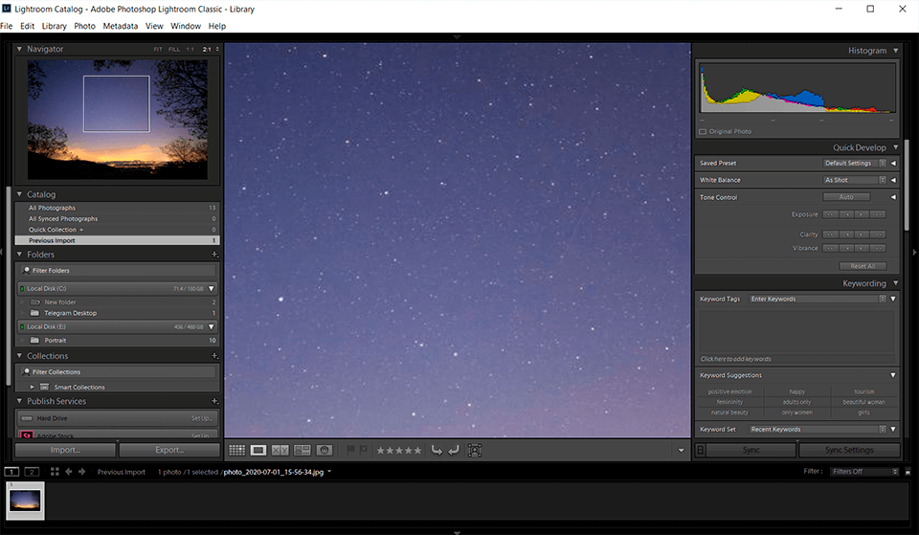Image resolution: width=919 pixels, height=535 pixels.
Task: Open Saved Preset Default Settings dropdown
Action: point(855,163)
